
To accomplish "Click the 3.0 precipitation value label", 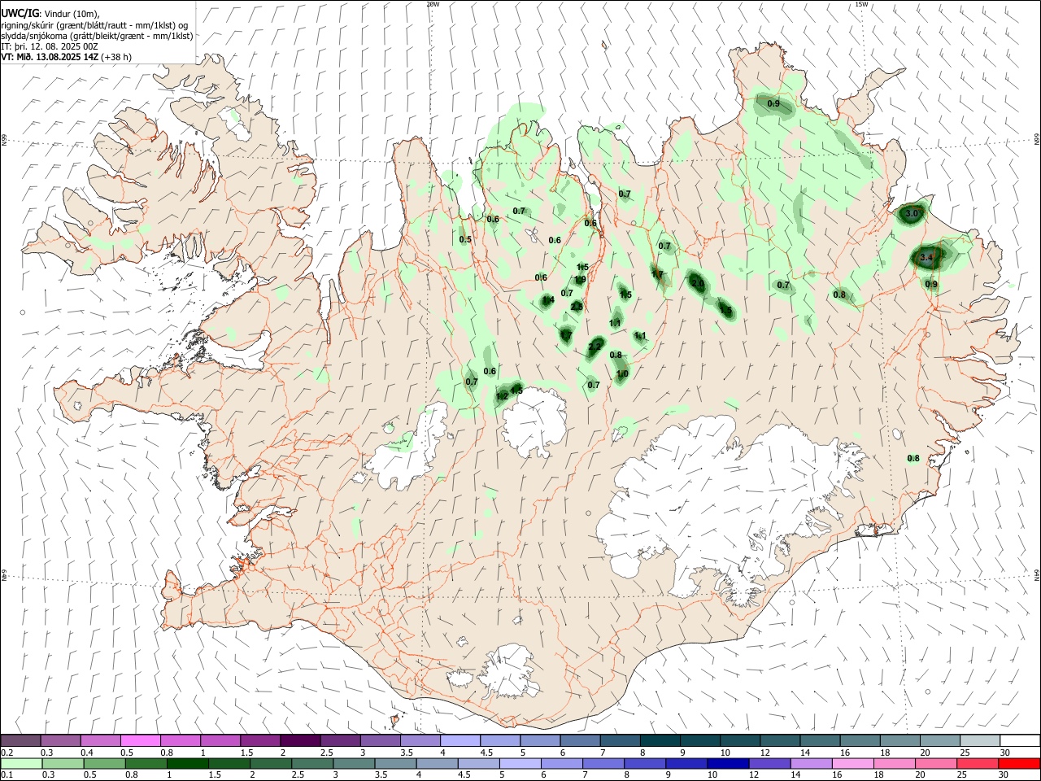I will (x=912, y=213).
